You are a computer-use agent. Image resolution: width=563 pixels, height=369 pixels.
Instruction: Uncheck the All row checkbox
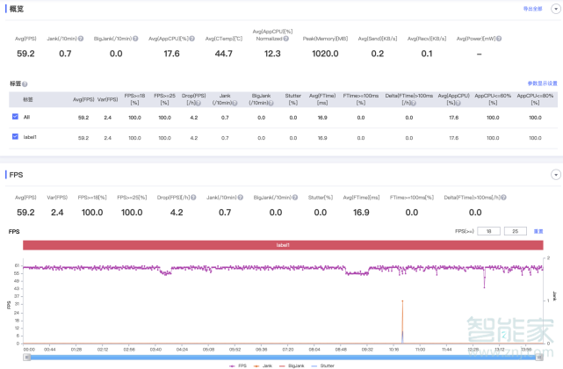(15, 117)
